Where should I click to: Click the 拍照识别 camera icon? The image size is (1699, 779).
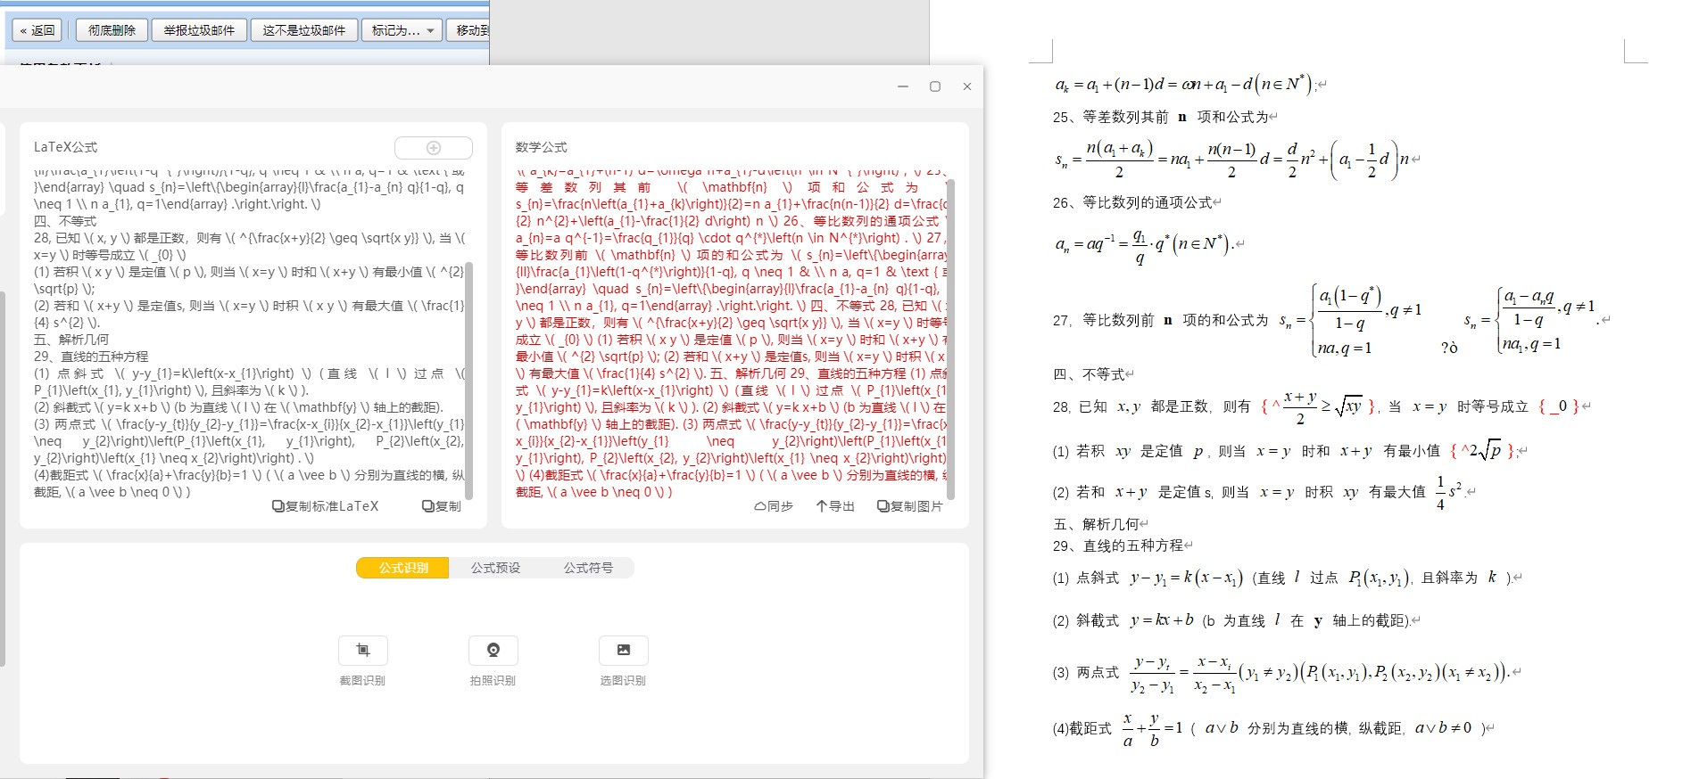[x=493, y=651]
